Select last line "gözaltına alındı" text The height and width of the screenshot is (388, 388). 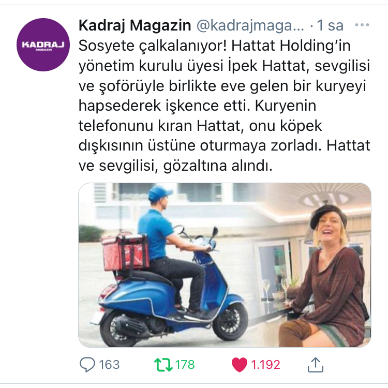click(218, 166)
